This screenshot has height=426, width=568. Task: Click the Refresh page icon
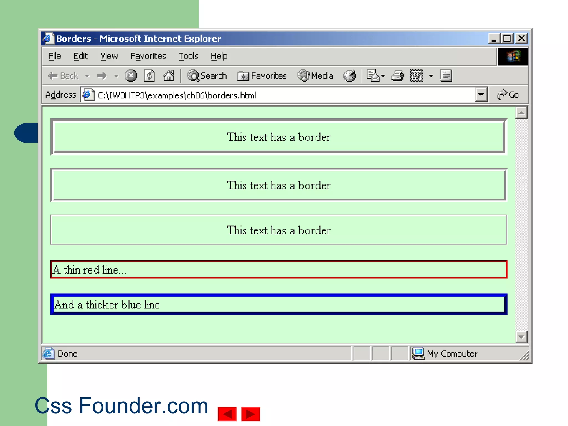click(149, 76)
